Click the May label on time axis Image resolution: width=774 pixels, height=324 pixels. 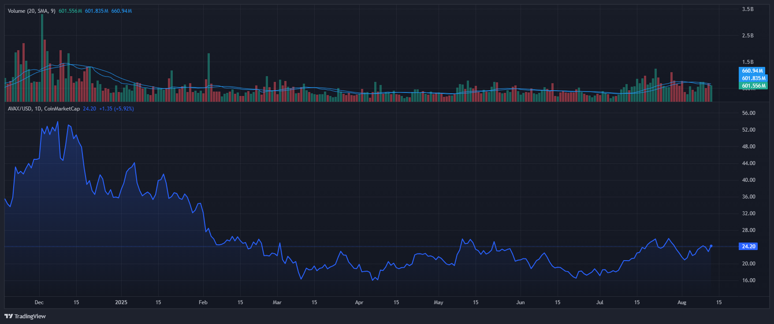click(438, 302)
